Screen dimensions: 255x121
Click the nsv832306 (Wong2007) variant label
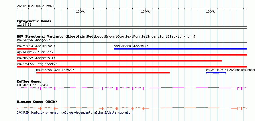34,40
